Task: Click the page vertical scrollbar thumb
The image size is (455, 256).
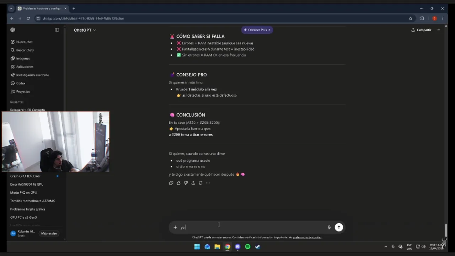Action: pos(446,230)
